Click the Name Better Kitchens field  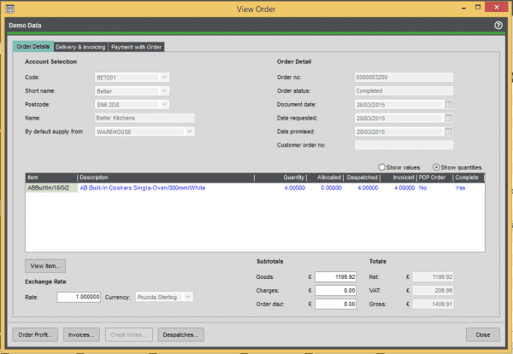pos(144,118)
